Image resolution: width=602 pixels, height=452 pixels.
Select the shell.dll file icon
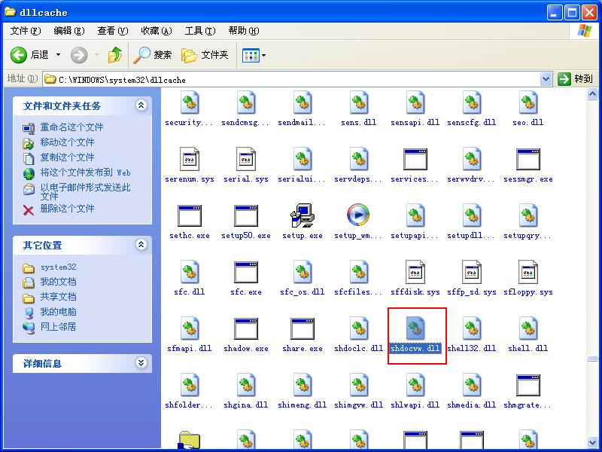point(528,328)
